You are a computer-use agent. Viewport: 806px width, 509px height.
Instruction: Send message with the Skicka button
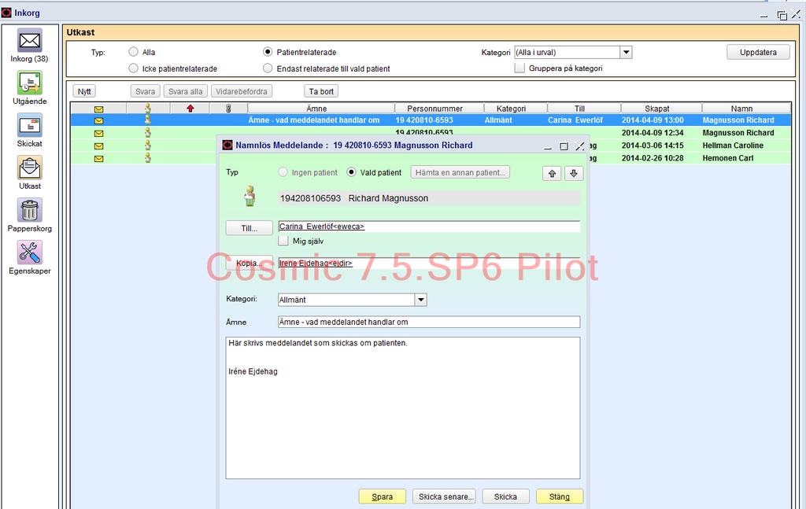pos(506,496)
